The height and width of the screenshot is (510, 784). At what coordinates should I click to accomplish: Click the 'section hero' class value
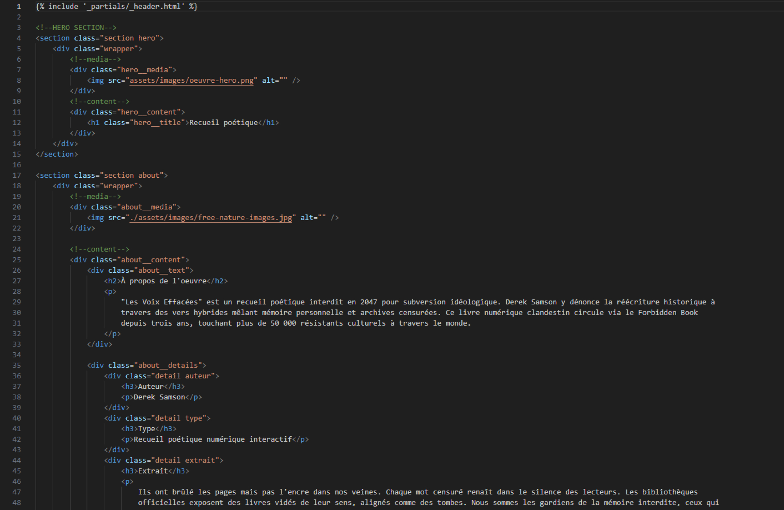tap(129, 38)
